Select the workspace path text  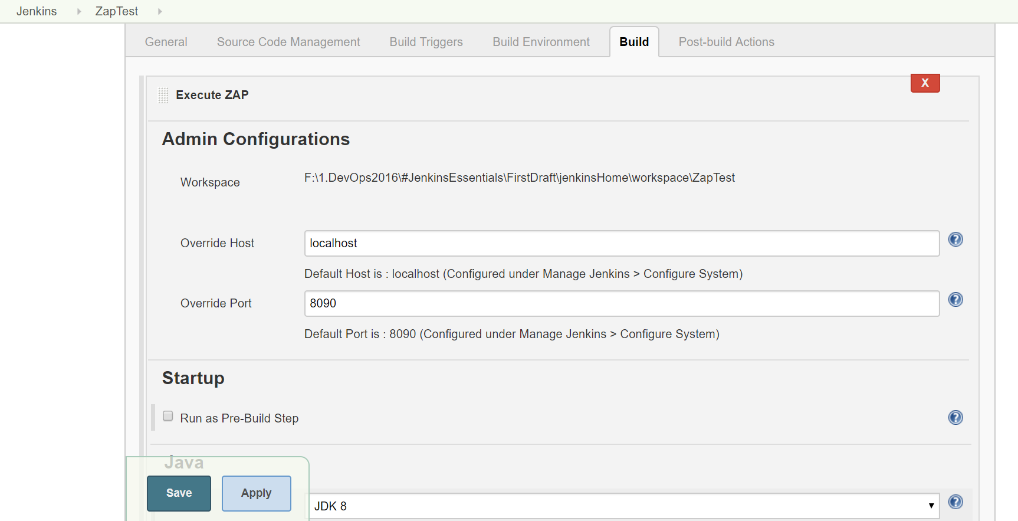point(519,178)
